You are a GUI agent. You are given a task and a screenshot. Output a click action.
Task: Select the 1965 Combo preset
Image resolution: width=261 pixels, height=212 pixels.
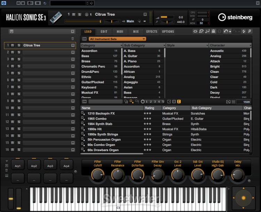tap(97, 119)
